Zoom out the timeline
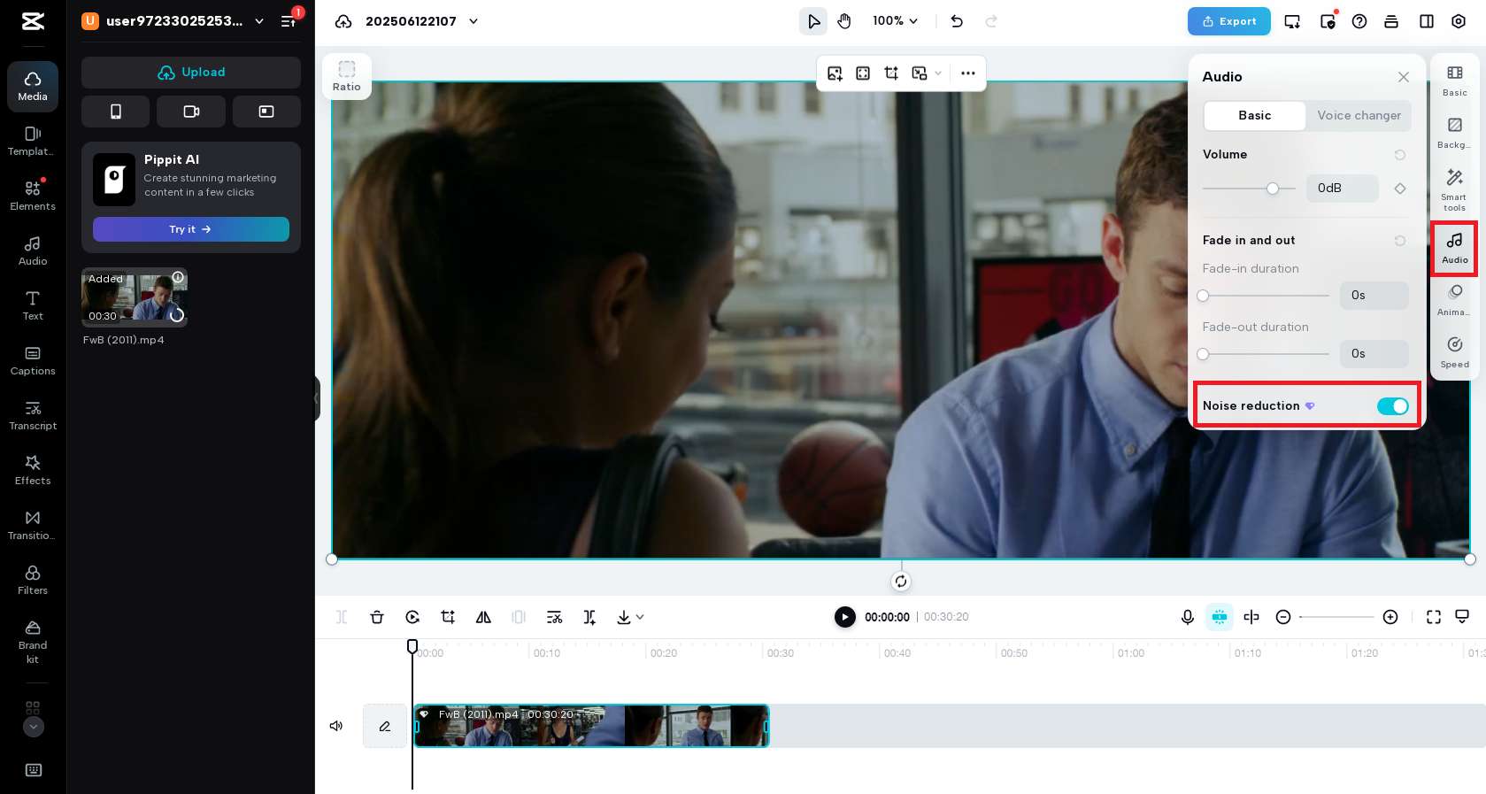The height and width of the screenshot is (794, 1486). (x=1283, y=617)
